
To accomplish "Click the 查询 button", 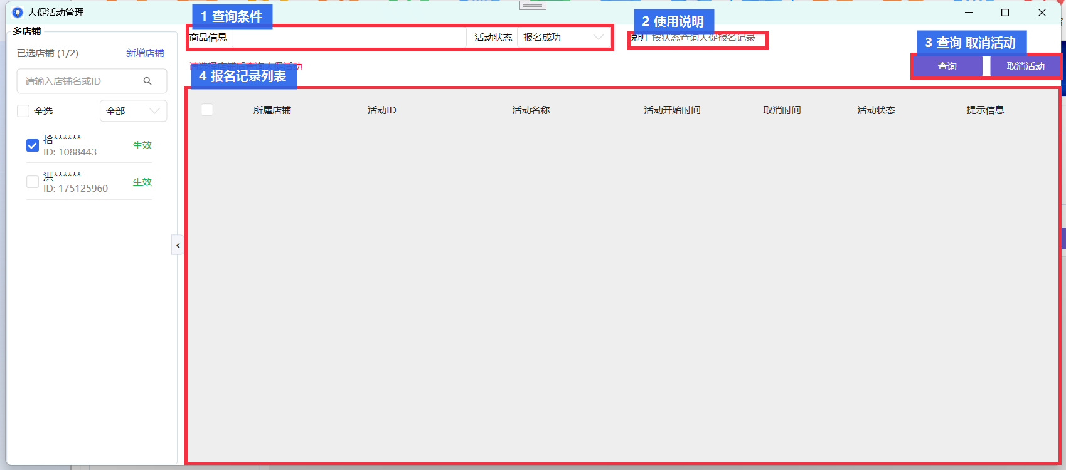I will point(947,66).
